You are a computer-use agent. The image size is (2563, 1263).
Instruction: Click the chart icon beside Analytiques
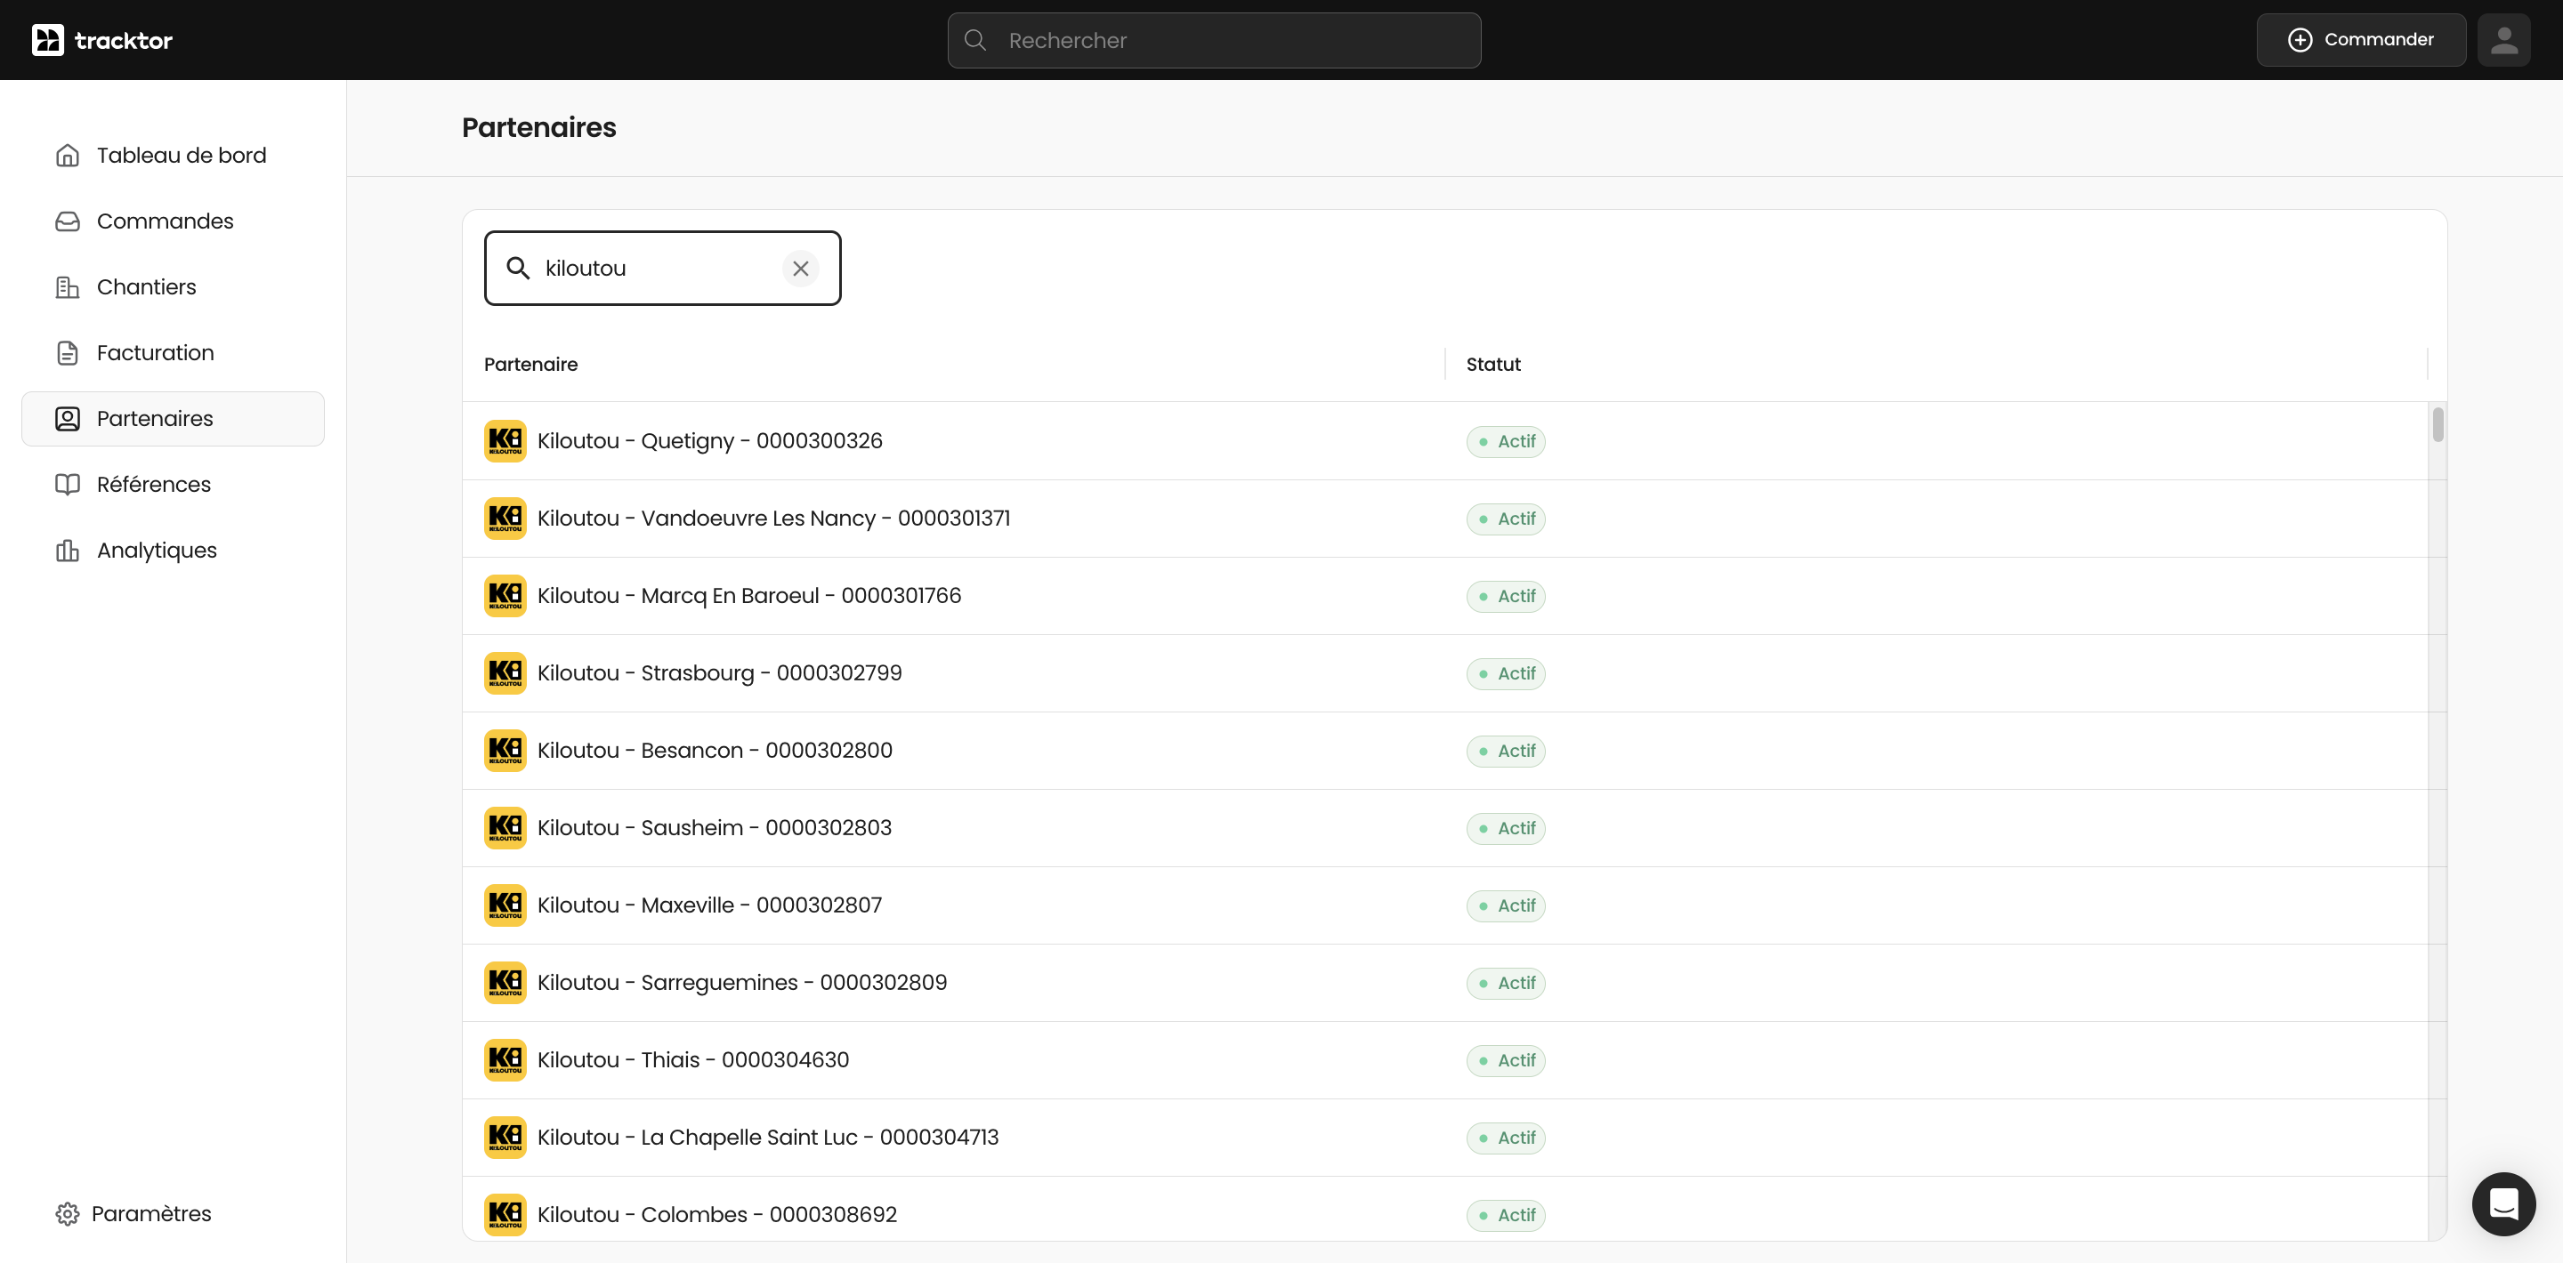pos(68,550)
